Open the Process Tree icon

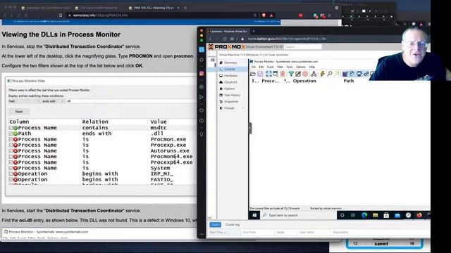click(314, 74)
